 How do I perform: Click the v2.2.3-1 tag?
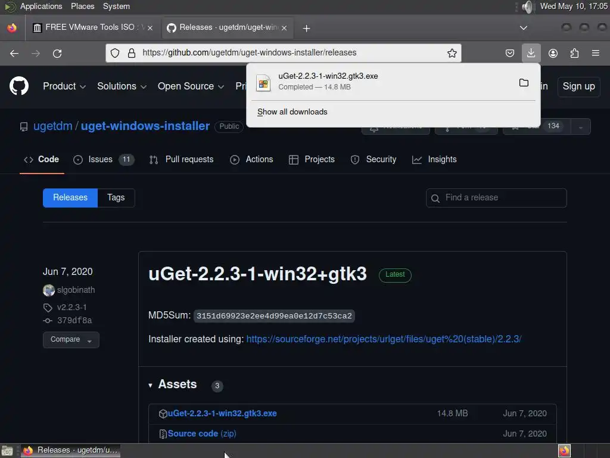(71, 307)
